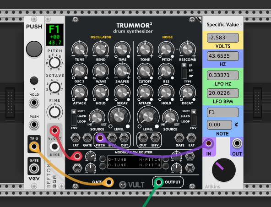Click the PUSH input jack

pos(34,125)
